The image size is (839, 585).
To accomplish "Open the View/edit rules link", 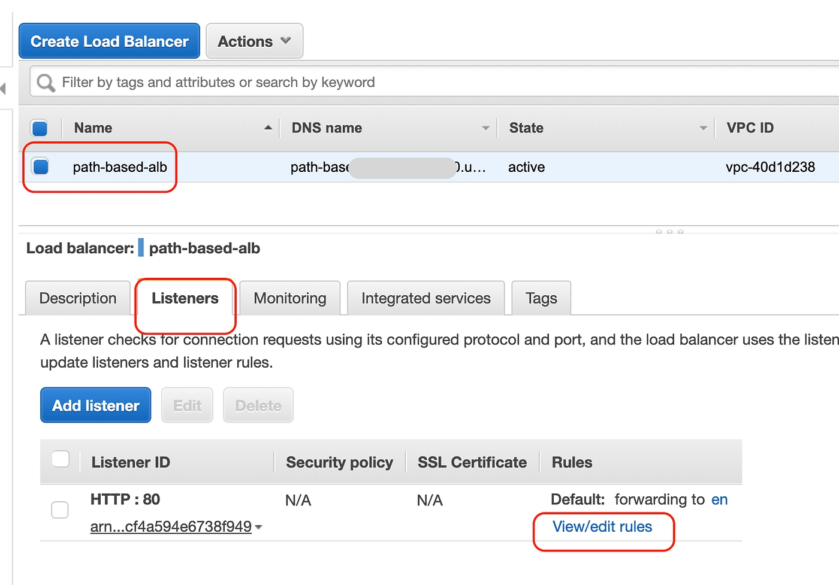I will pyautogui.click(x=602, y=527).
